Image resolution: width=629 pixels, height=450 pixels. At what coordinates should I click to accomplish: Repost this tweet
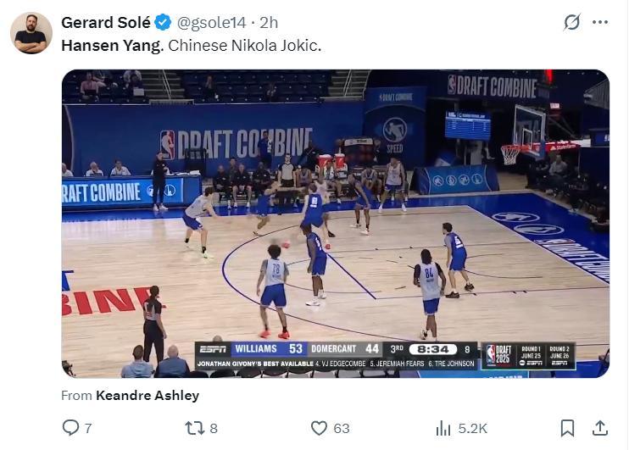(x=194, y=428)
